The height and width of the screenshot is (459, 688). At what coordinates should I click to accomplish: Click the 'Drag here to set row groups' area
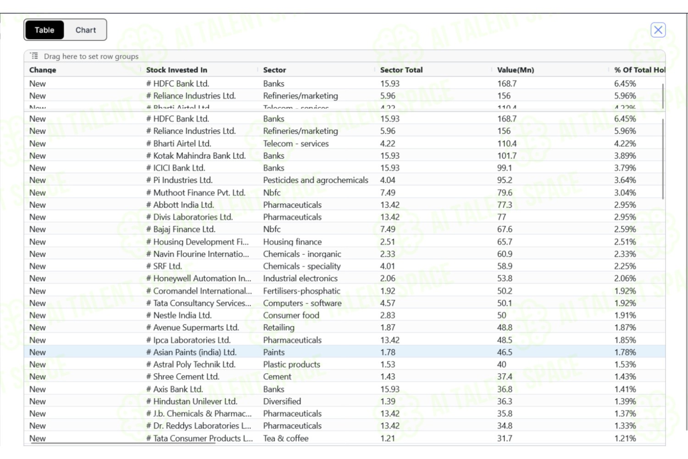(344, 56)
